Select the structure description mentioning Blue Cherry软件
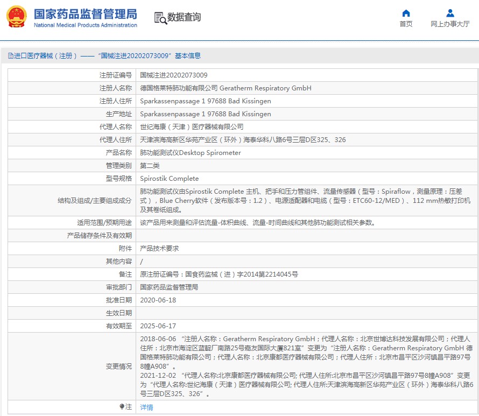The width and height of the screenshot is (479, 416). 305,200
